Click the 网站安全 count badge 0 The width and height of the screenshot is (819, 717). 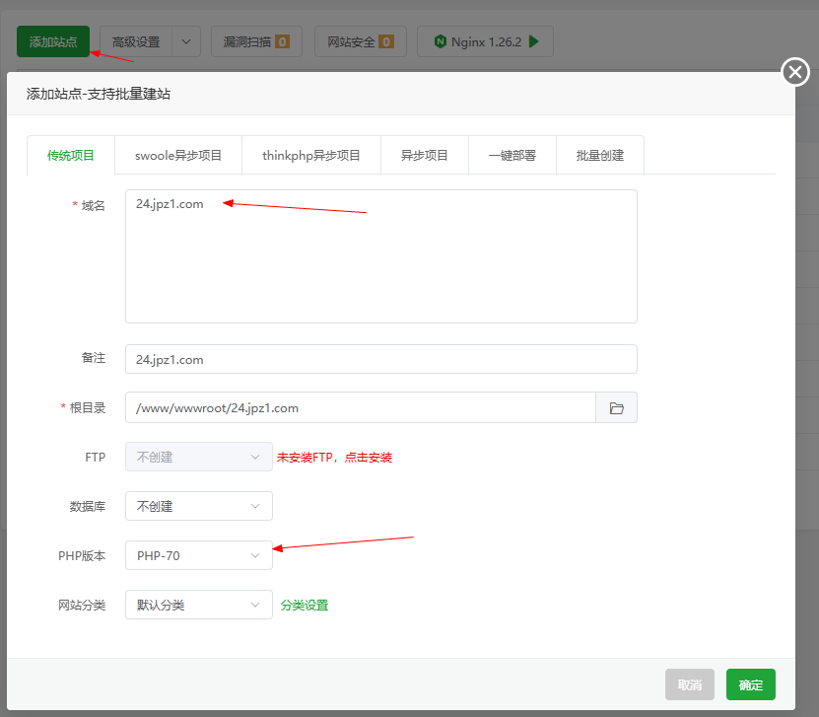click(x=386, y=41)
